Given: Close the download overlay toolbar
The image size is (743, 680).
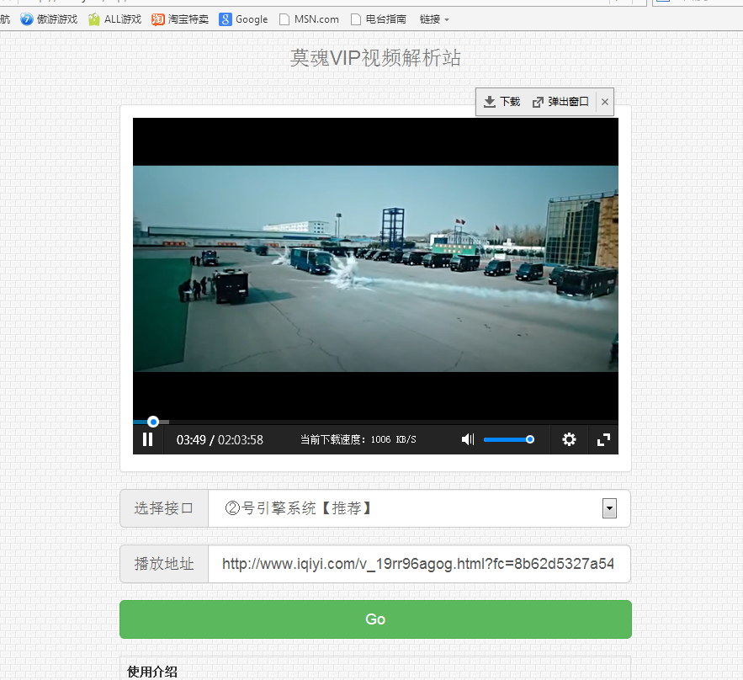Looking at the screenshot, I should coord(605,102).
